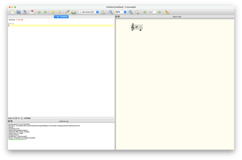Zoom out of the music view
This screenshot has width=242, height=160.
point(131,12)
